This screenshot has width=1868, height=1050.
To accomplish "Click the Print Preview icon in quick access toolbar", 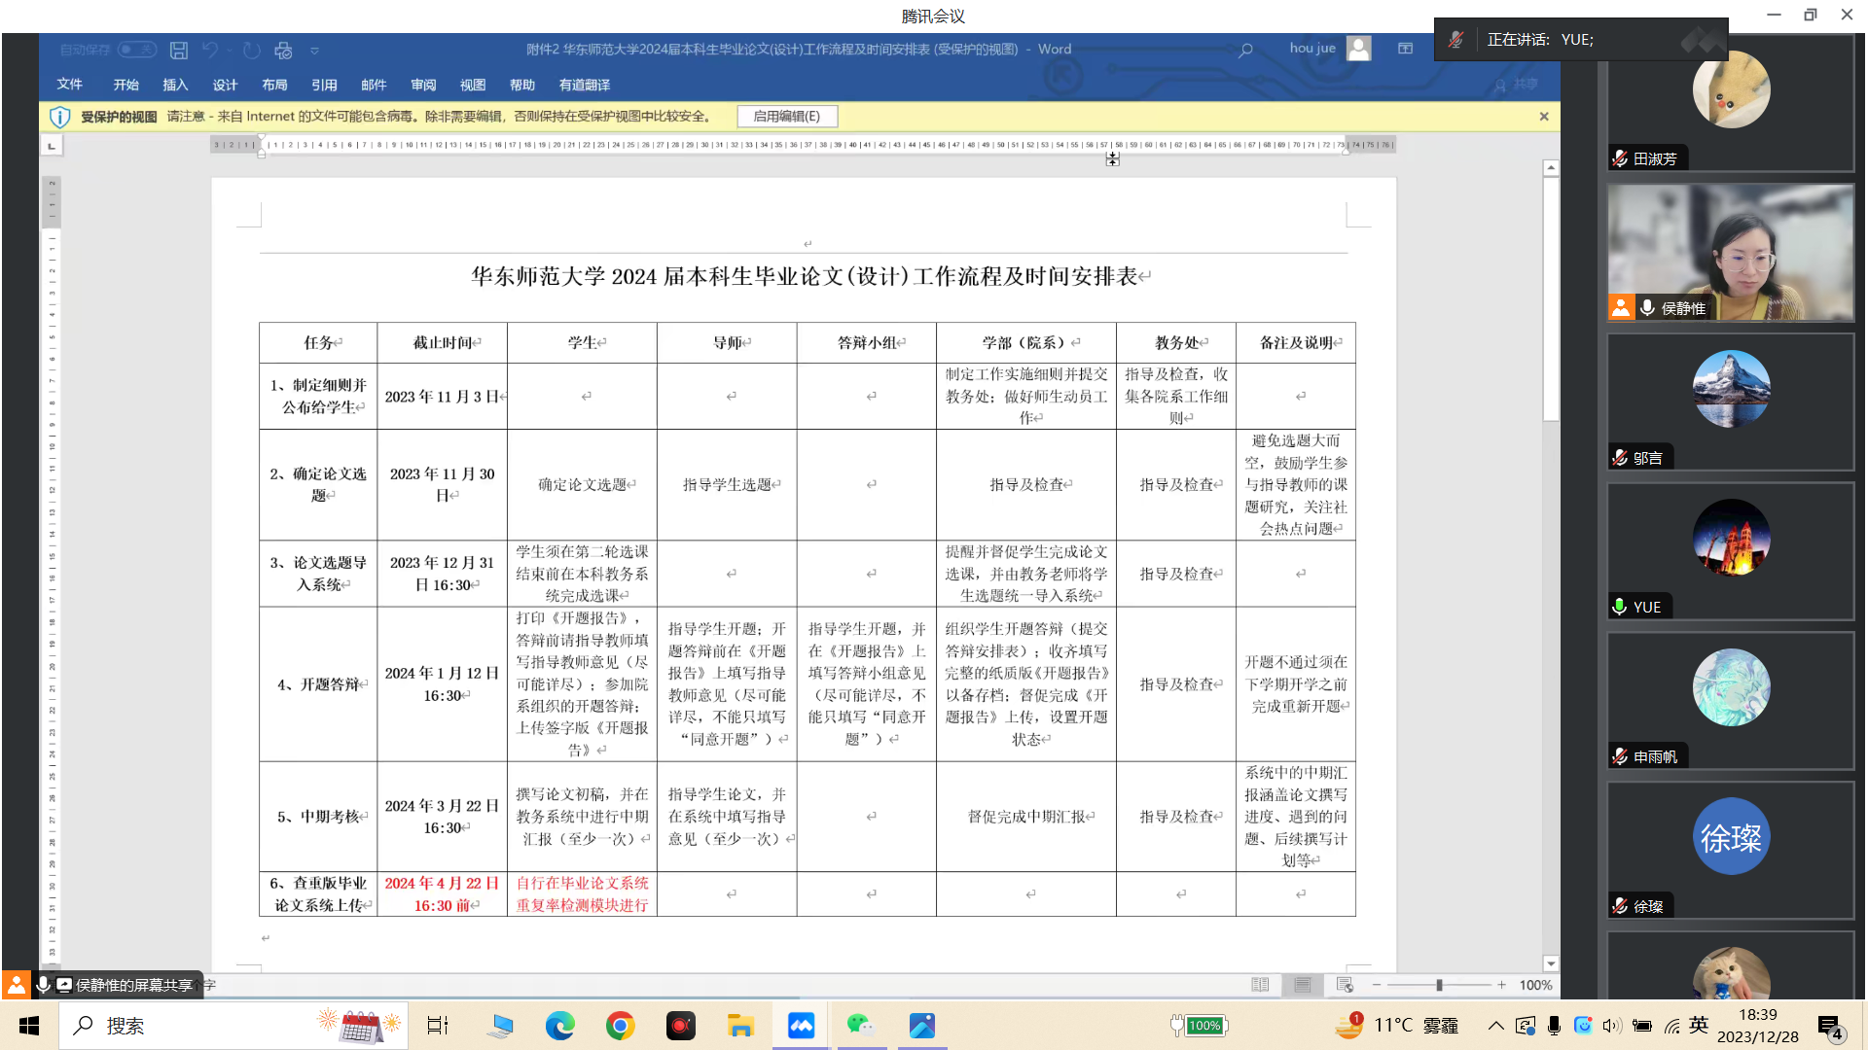I will coord(283,49).
